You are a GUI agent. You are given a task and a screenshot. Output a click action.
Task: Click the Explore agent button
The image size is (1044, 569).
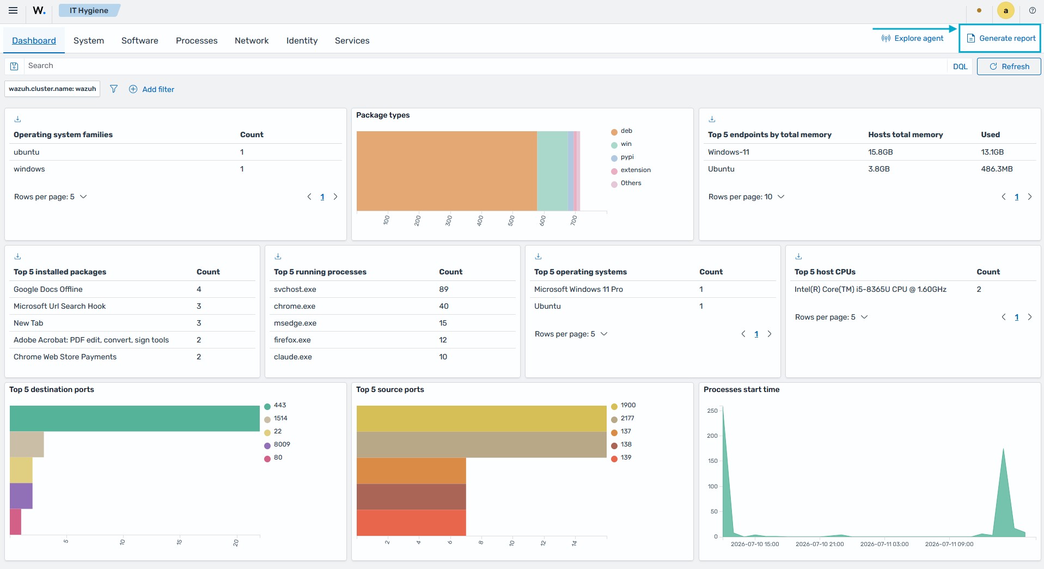(912, 38)
